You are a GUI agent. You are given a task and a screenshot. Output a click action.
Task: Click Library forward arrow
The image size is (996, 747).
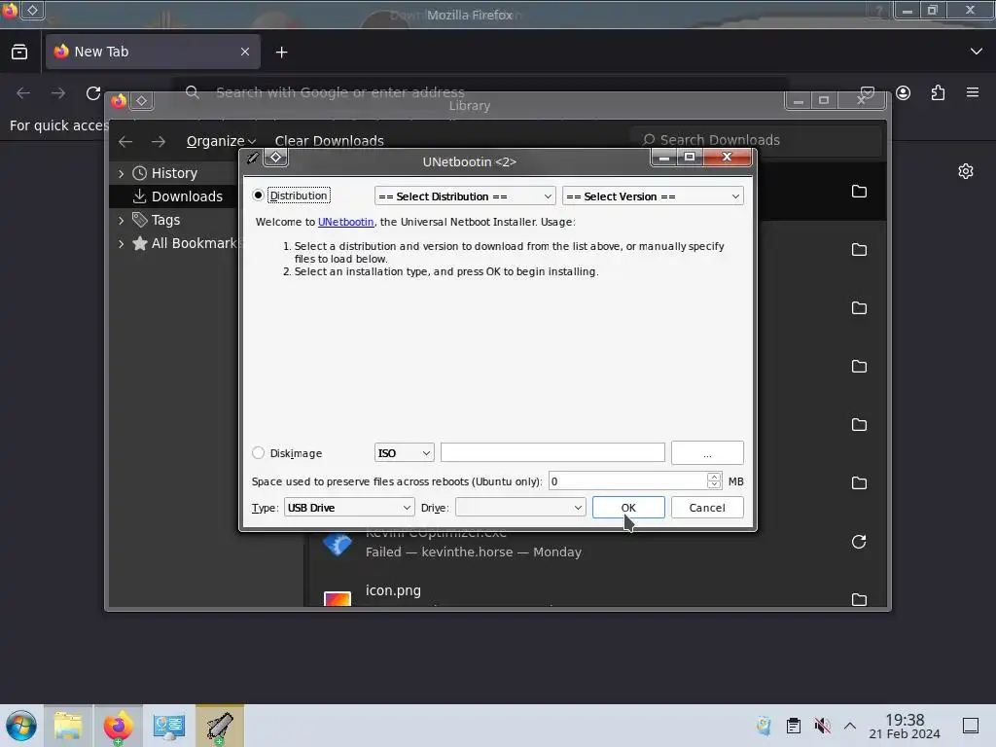point(159,141)
